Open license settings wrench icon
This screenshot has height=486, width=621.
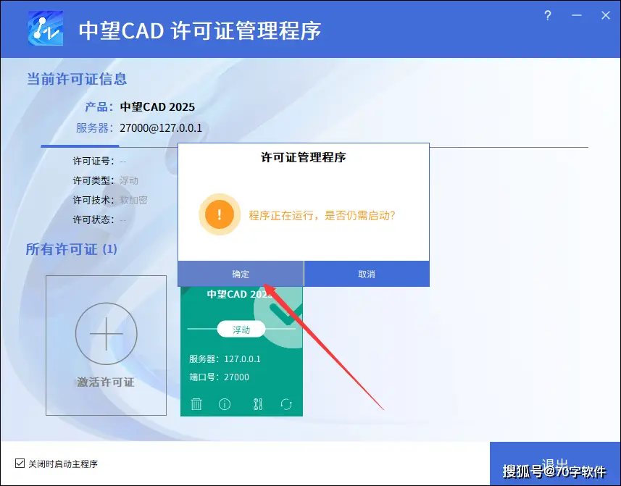(x=258, y=403)
